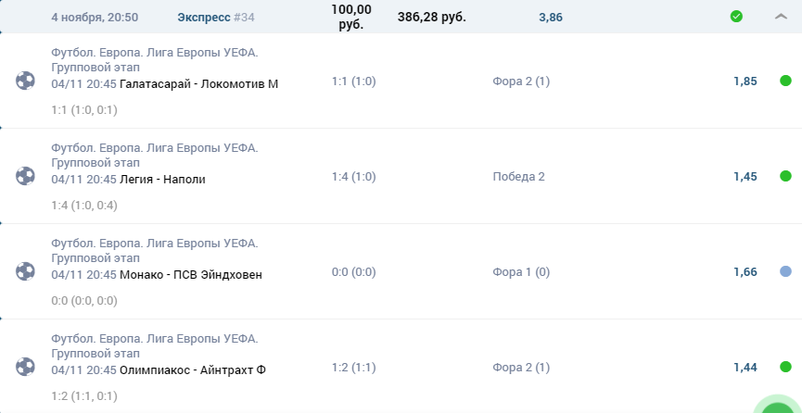Screen dimensions: 802x413
Task: Click the green checkmark status icon in header
Action: (736, 17)
